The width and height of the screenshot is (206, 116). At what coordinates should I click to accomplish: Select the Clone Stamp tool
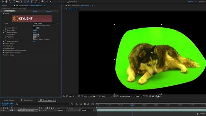[x=39, y=1]
